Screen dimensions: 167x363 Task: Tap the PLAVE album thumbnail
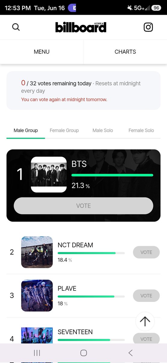coord(37,296)
